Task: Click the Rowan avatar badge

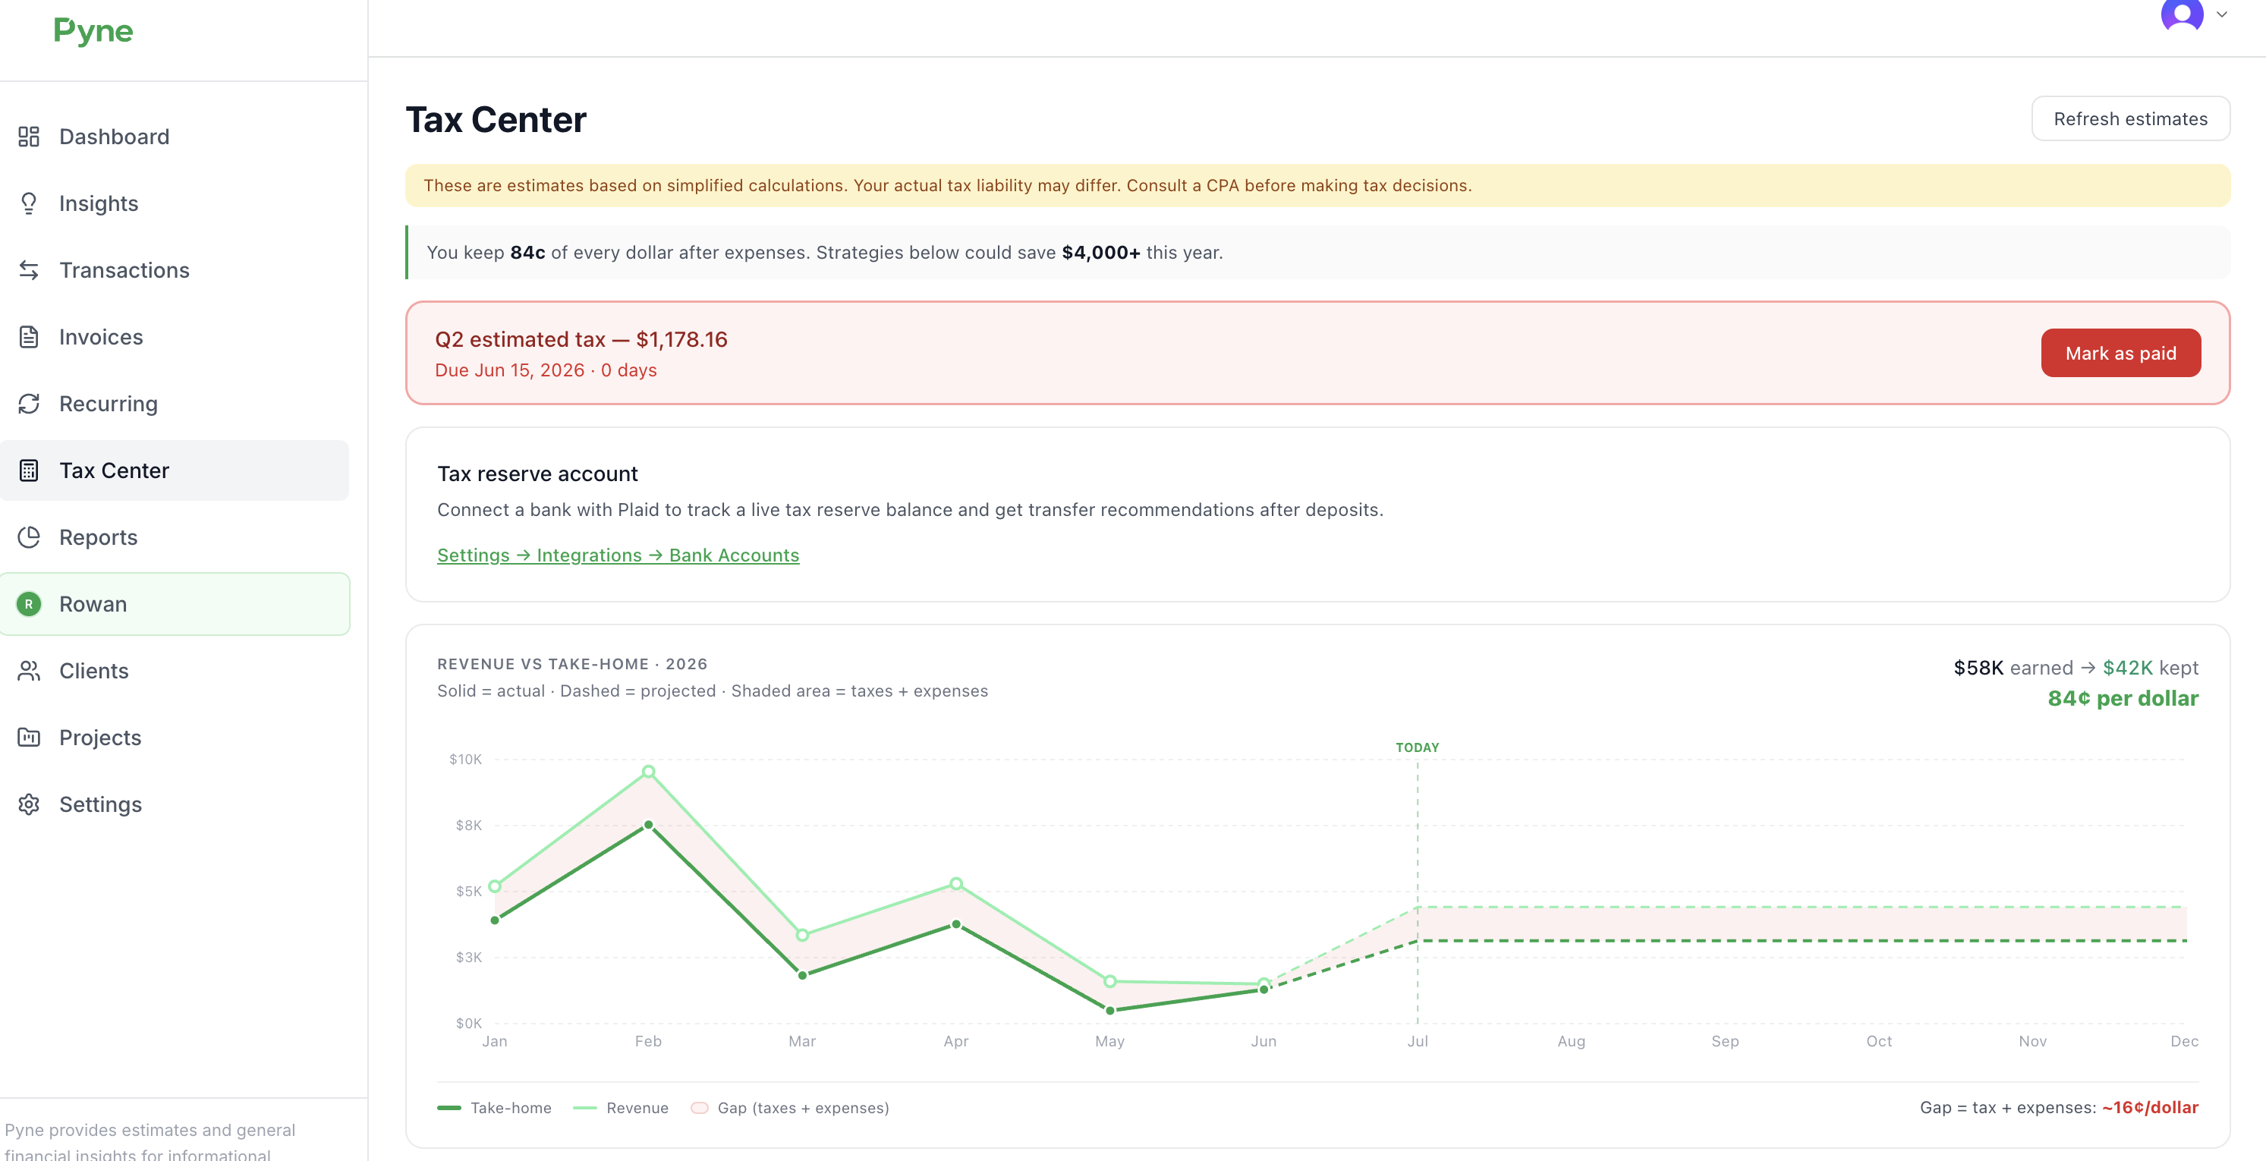Action: (x=29, y=604)
